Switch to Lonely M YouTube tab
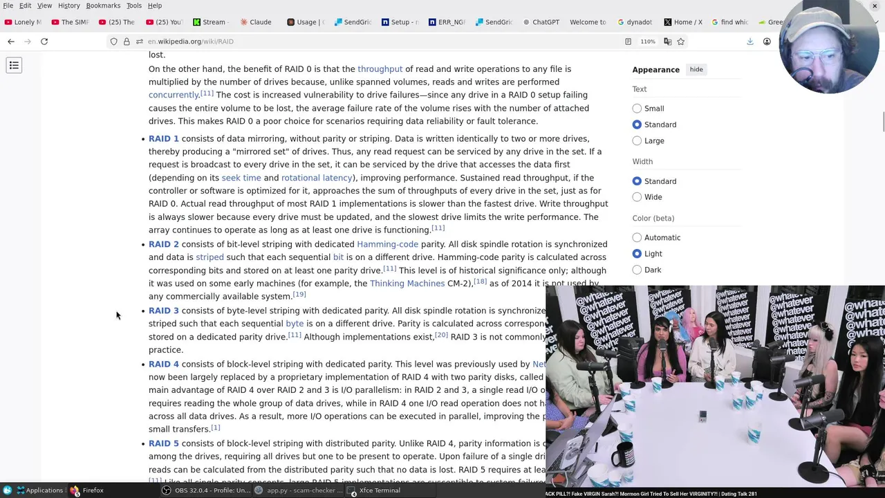This screenshot has height=498, width=885. point(23,22)
